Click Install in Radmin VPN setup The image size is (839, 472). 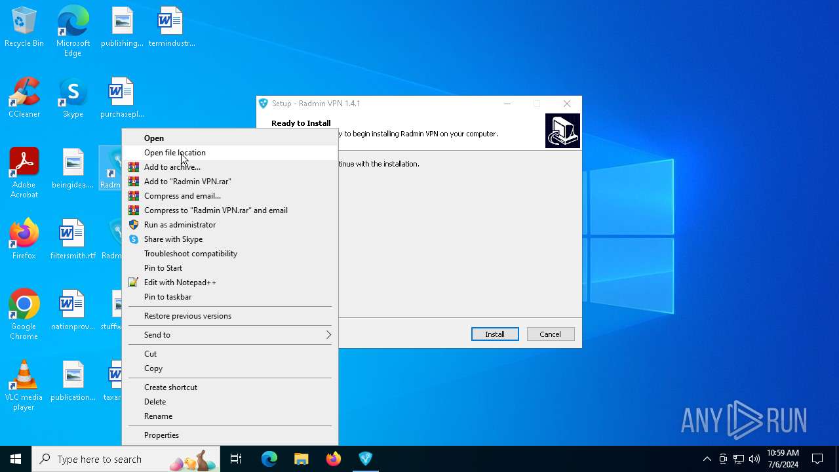coord(495,334)
